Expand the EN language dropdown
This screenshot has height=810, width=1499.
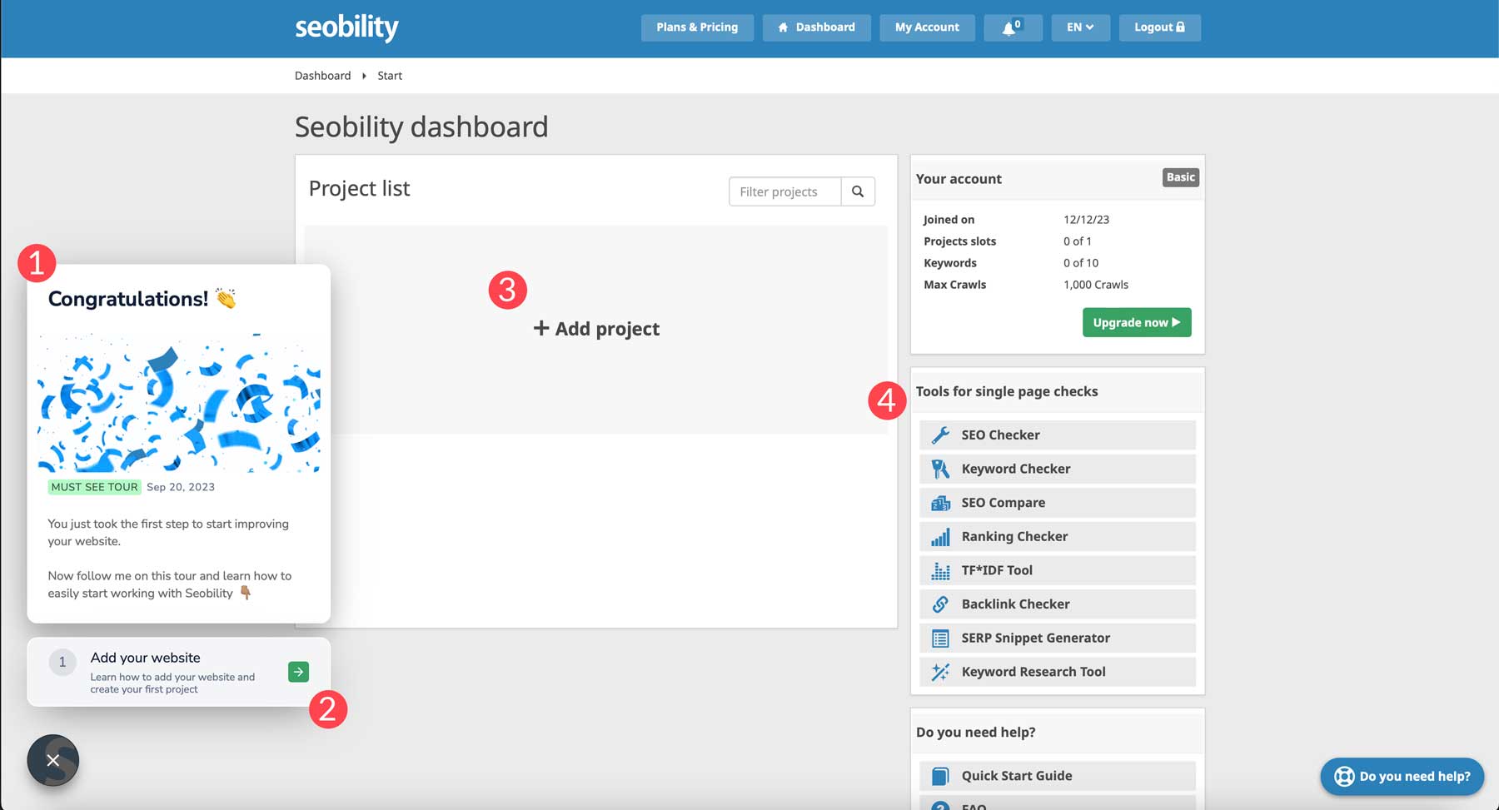[x=1080, y=27]
